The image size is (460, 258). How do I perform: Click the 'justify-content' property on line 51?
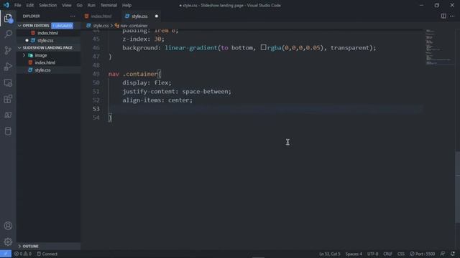click(x=149, y=92)
